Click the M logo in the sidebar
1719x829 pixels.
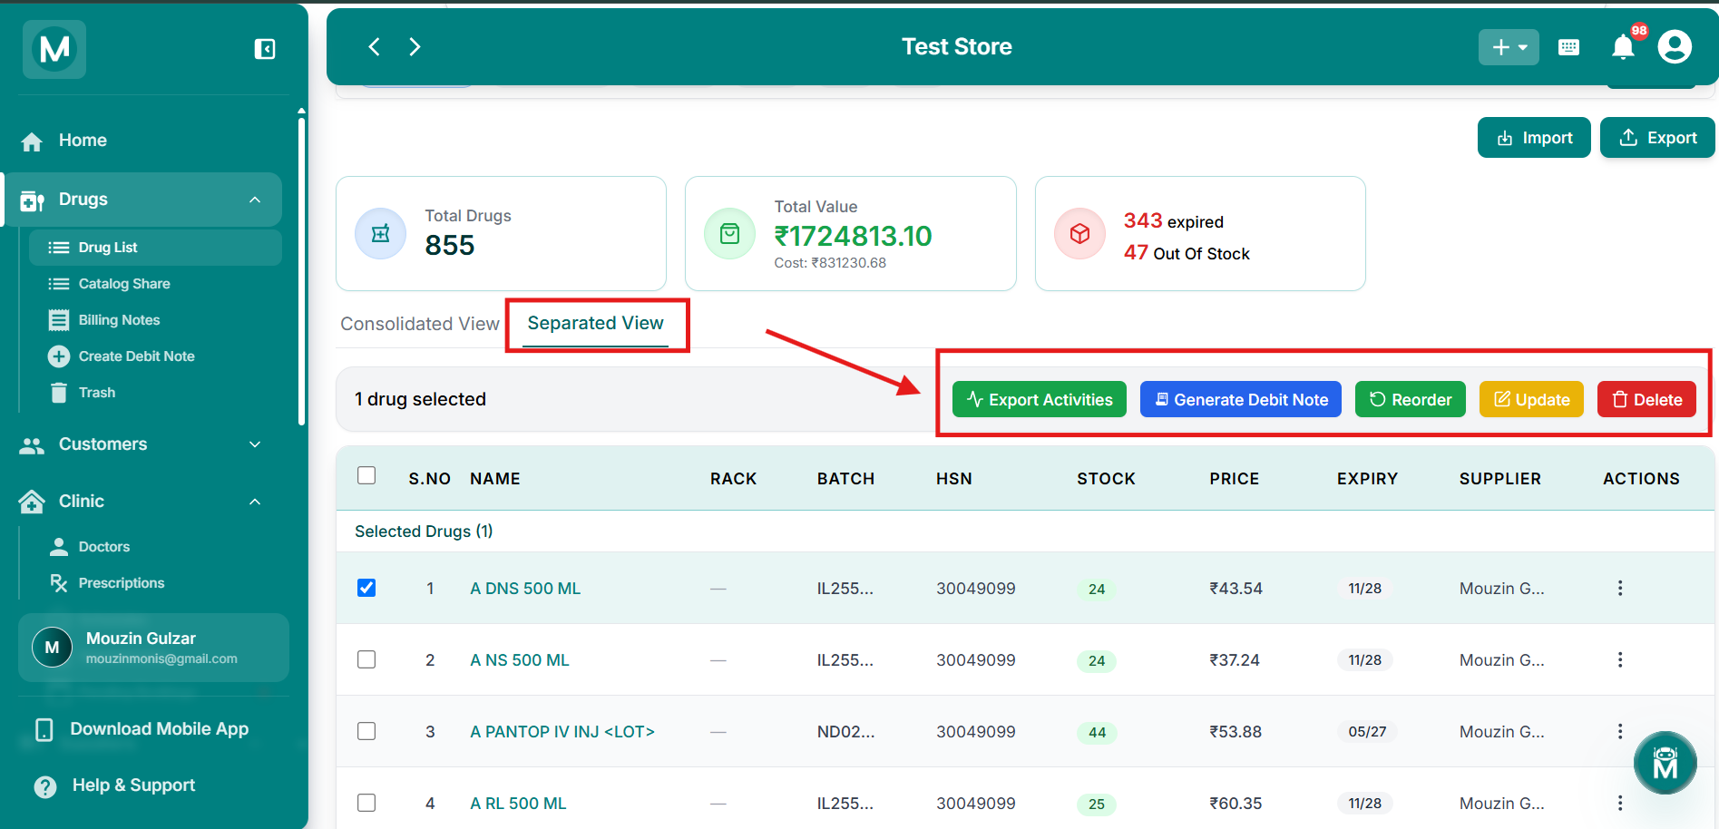(x=54, y=48)
